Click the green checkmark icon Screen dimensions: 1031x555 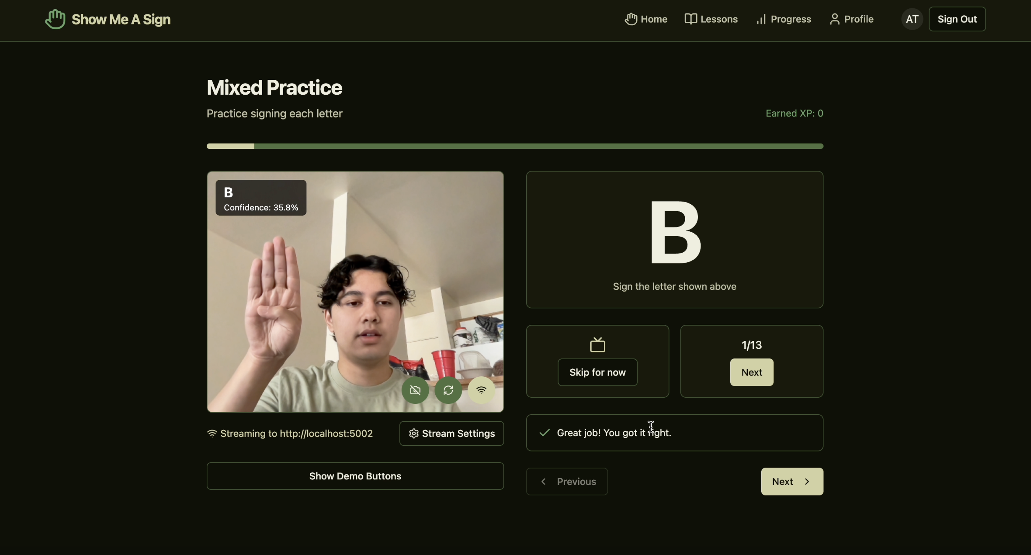pyautogui.click(x=544, y=432)
